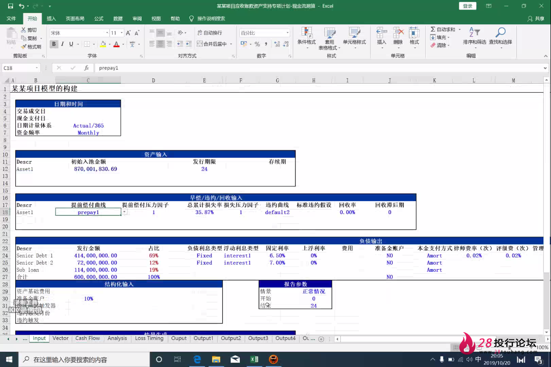The image size is (551, 367).
Task: Click the fx insert function button
Action: (86, 68)
